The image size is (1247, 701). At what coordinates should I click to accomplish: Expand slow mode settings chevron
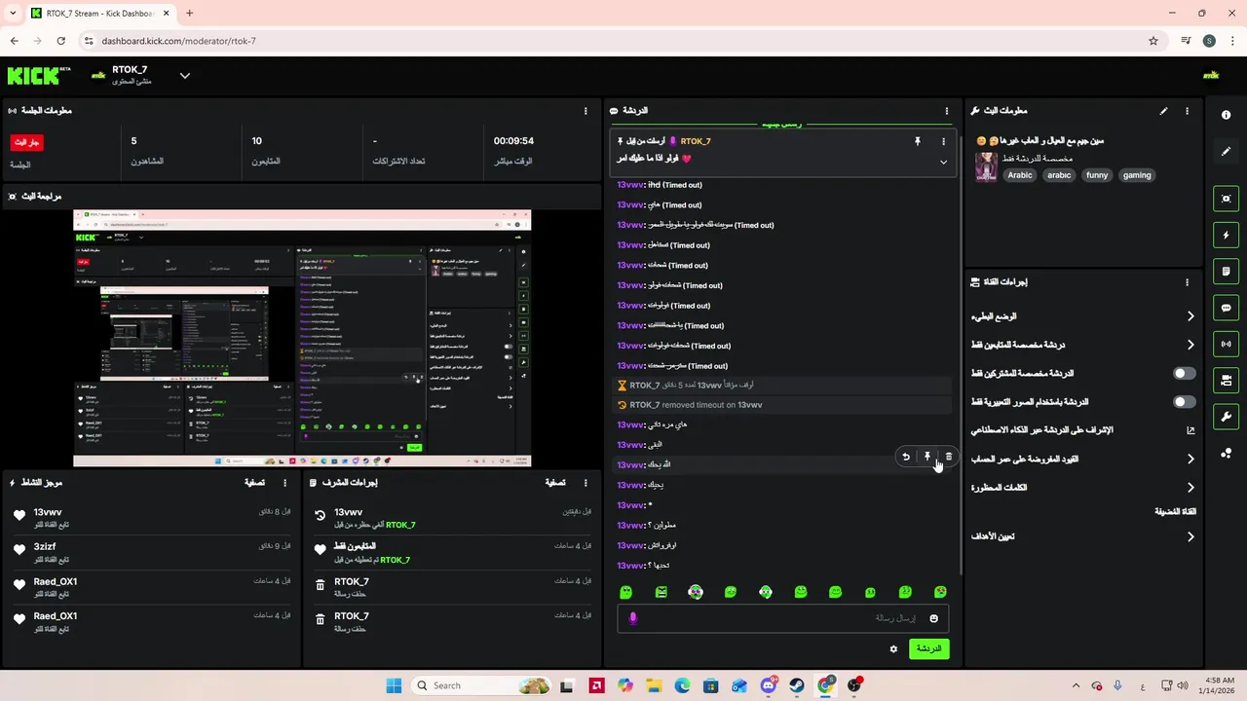1190,316
